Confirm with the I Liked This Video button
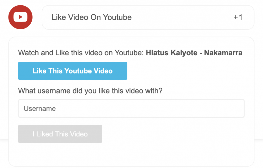This screenshot has width=263, height=168. tap(60, 134)
